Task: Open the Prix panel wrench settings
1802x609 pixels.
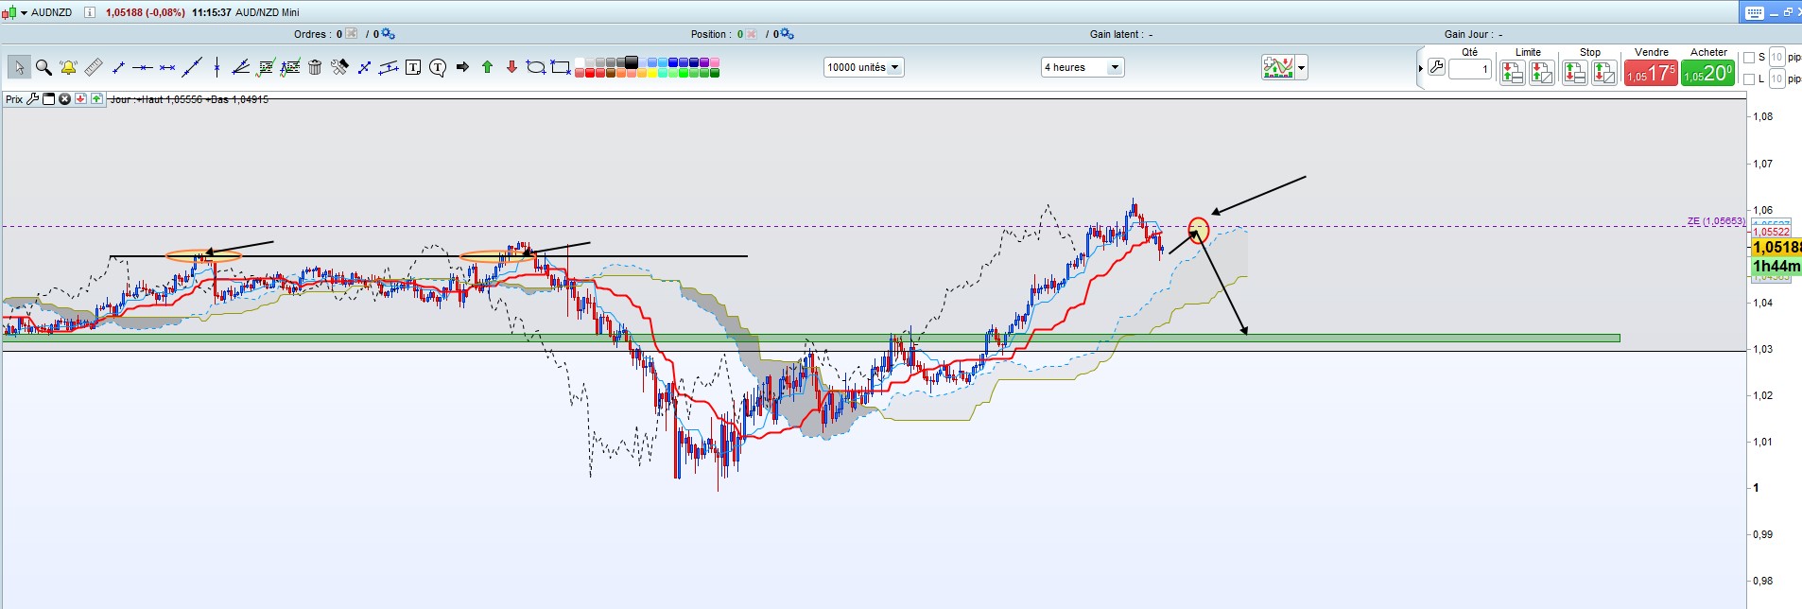Action: tap(33, 98)
